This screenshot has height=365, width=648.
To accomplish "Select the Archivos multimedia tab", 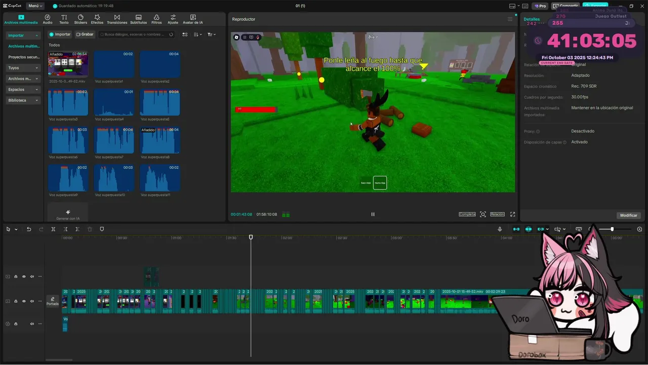I will click(21, 19).
